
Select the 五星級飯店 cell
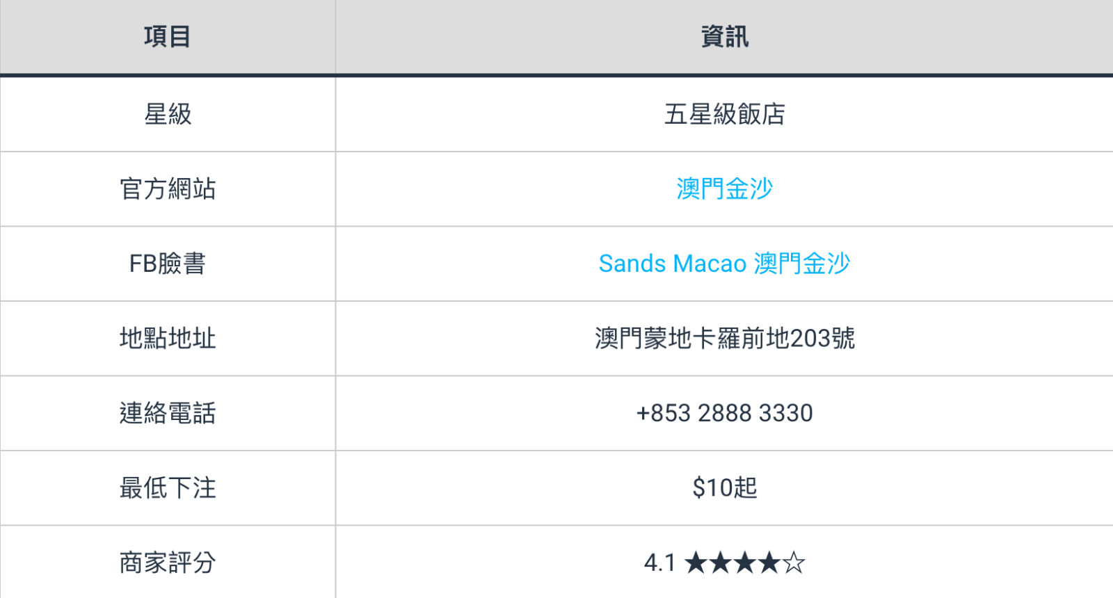[724, 114]
